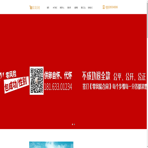The image size is (148, 148).
Task: Open the second navigation menu item
Action: 55,8
